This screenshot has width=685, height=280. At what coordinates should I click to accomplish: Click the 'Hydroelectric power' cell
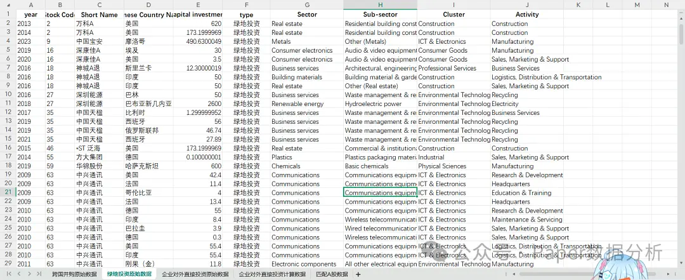pyautogui.click(x=380, y=103)
